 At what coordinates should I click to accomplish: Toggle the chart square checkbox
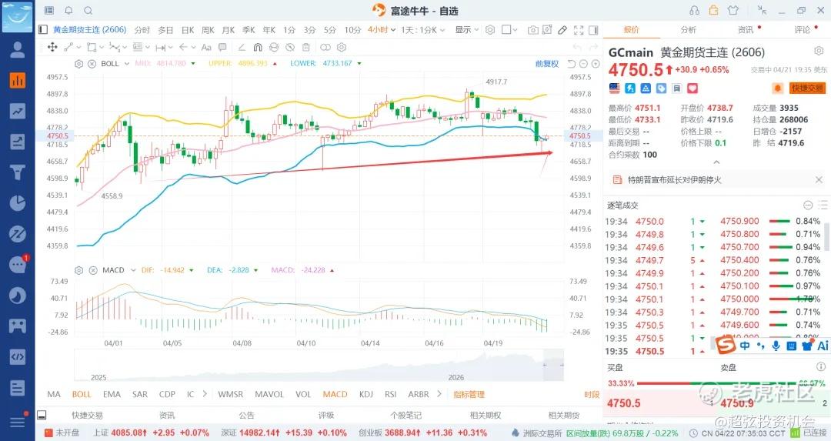506,30
